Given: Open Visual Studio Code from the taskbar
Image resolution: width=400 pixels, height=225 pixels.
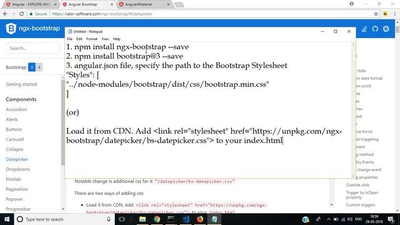Looking at the screenshot, I should [x=186, y=219].
